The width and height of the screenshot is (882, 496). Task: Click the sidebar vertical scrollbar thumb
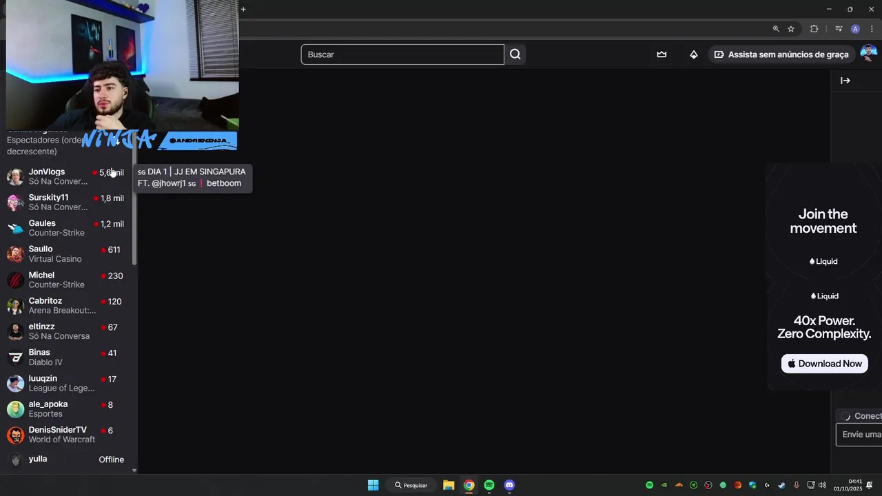tap(134, 198)
